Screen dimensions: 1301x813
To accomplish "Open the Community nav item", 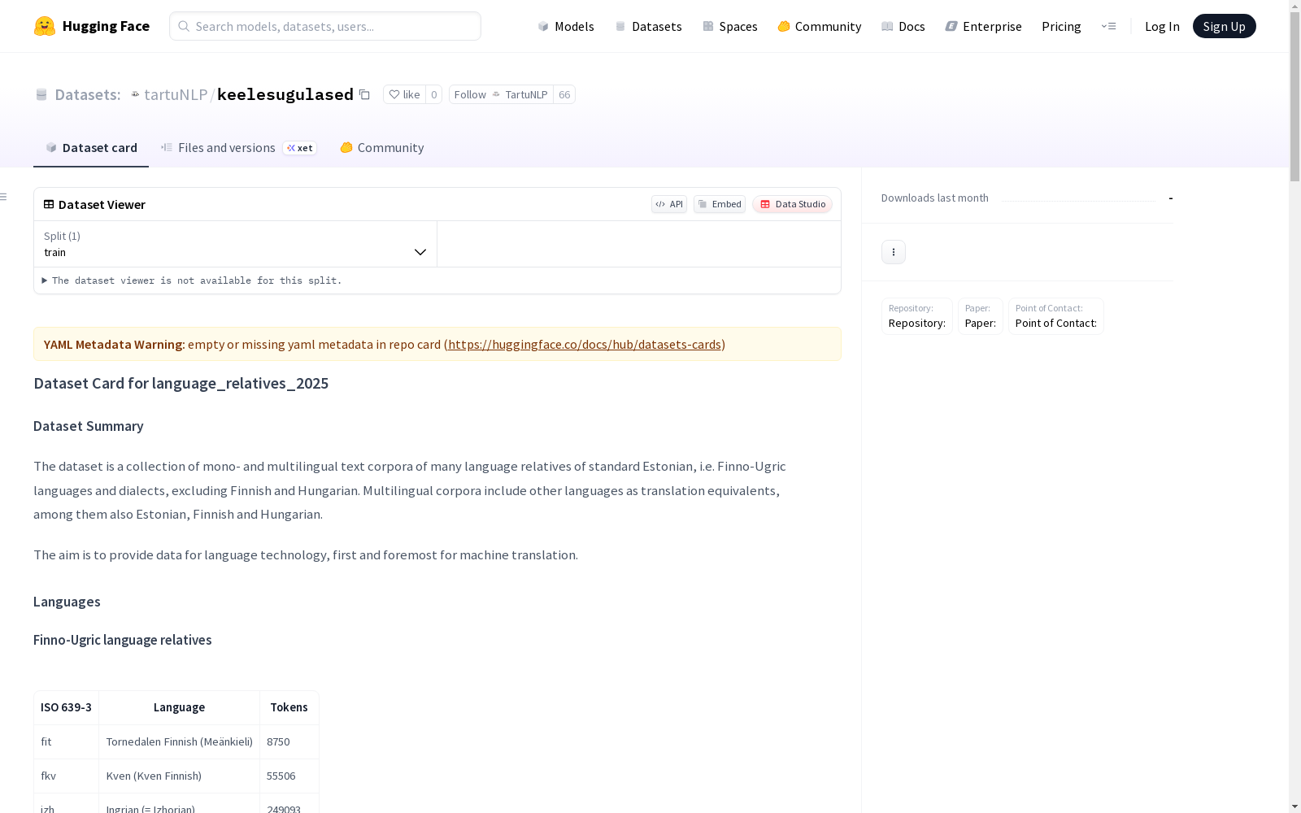I will point(820,26).
